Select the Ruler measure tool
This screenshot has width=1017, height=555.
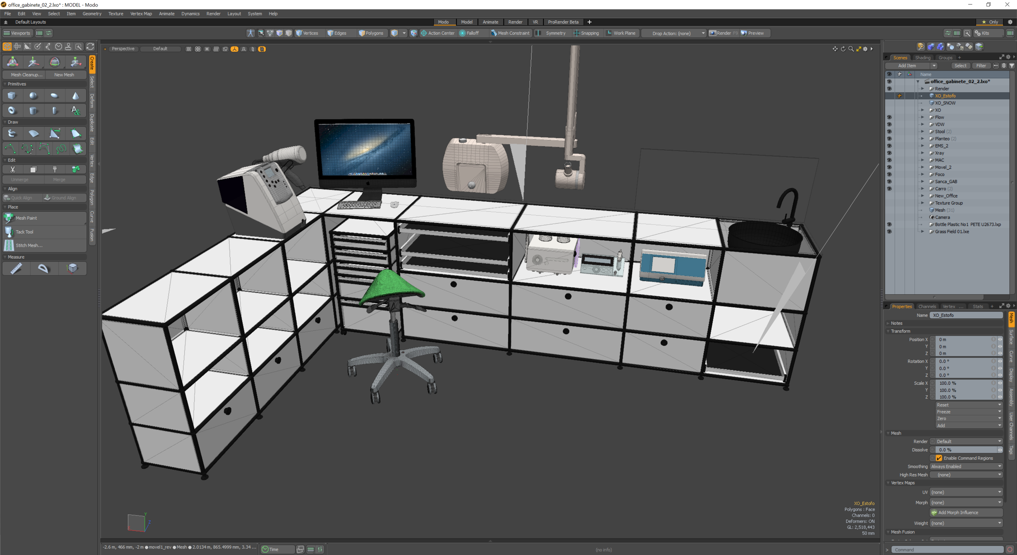click(x=16, y=269)
